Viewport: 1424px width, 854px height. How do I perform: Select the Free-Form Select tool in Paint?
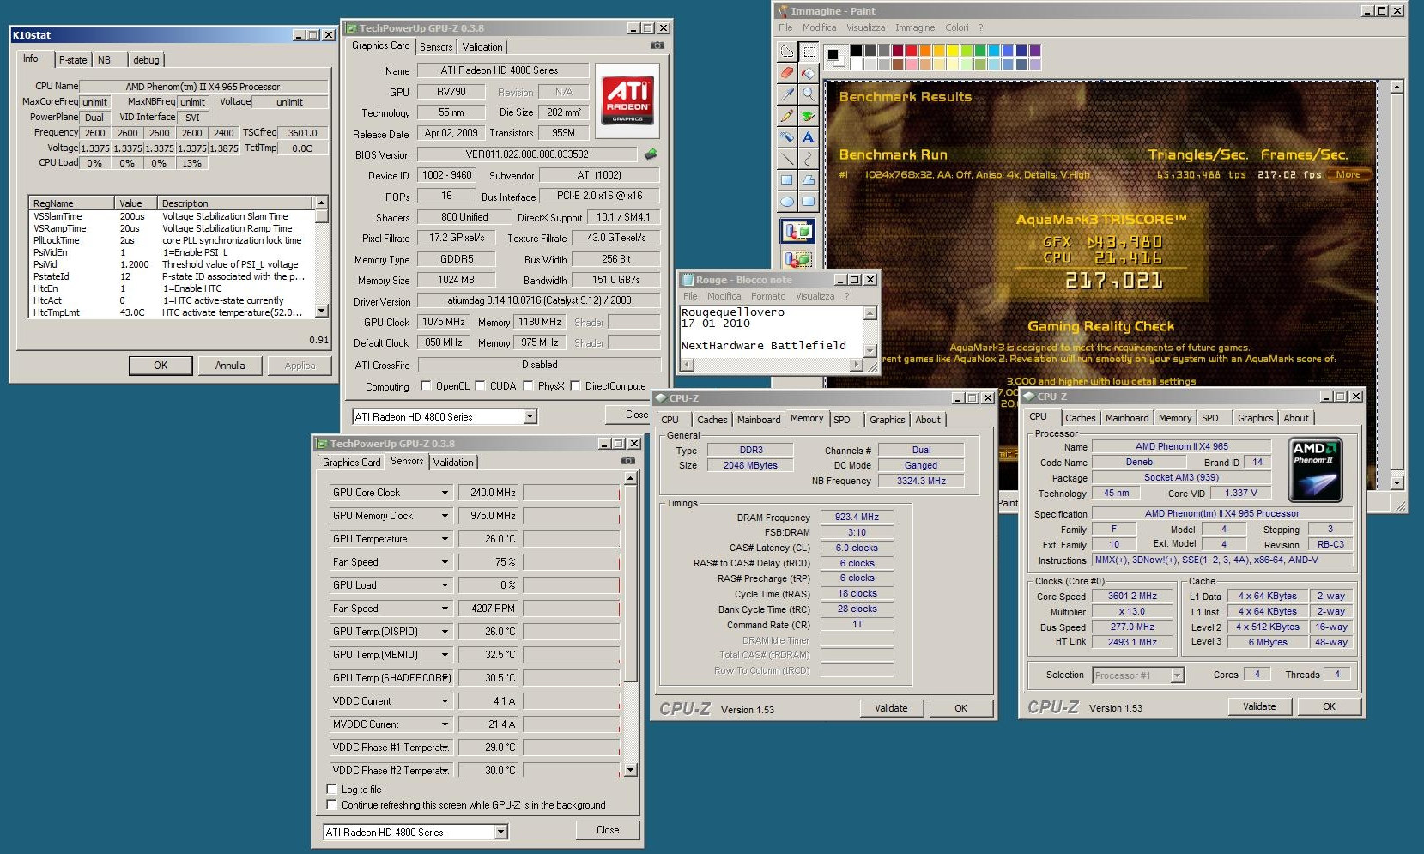(x=787, y=51)
